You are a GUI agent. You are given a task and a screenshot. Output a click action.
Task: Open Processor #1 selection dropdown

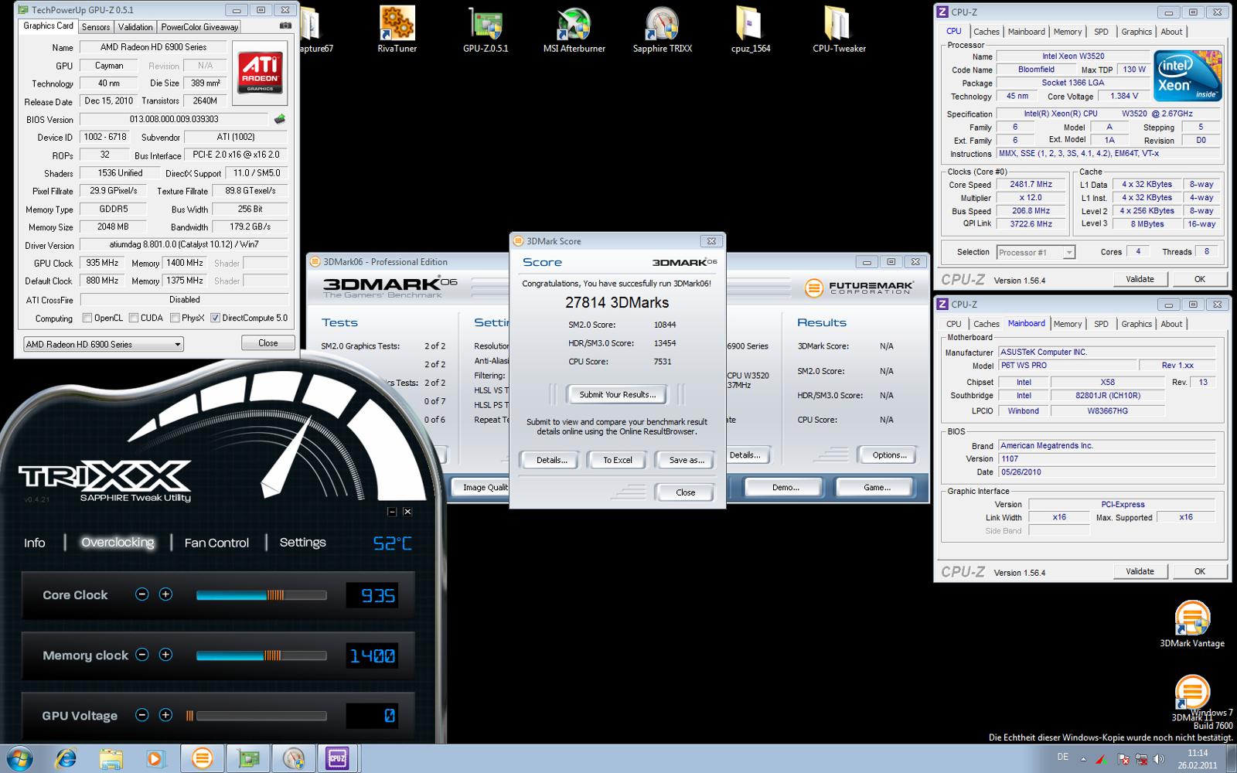(x=1036, y=252)
